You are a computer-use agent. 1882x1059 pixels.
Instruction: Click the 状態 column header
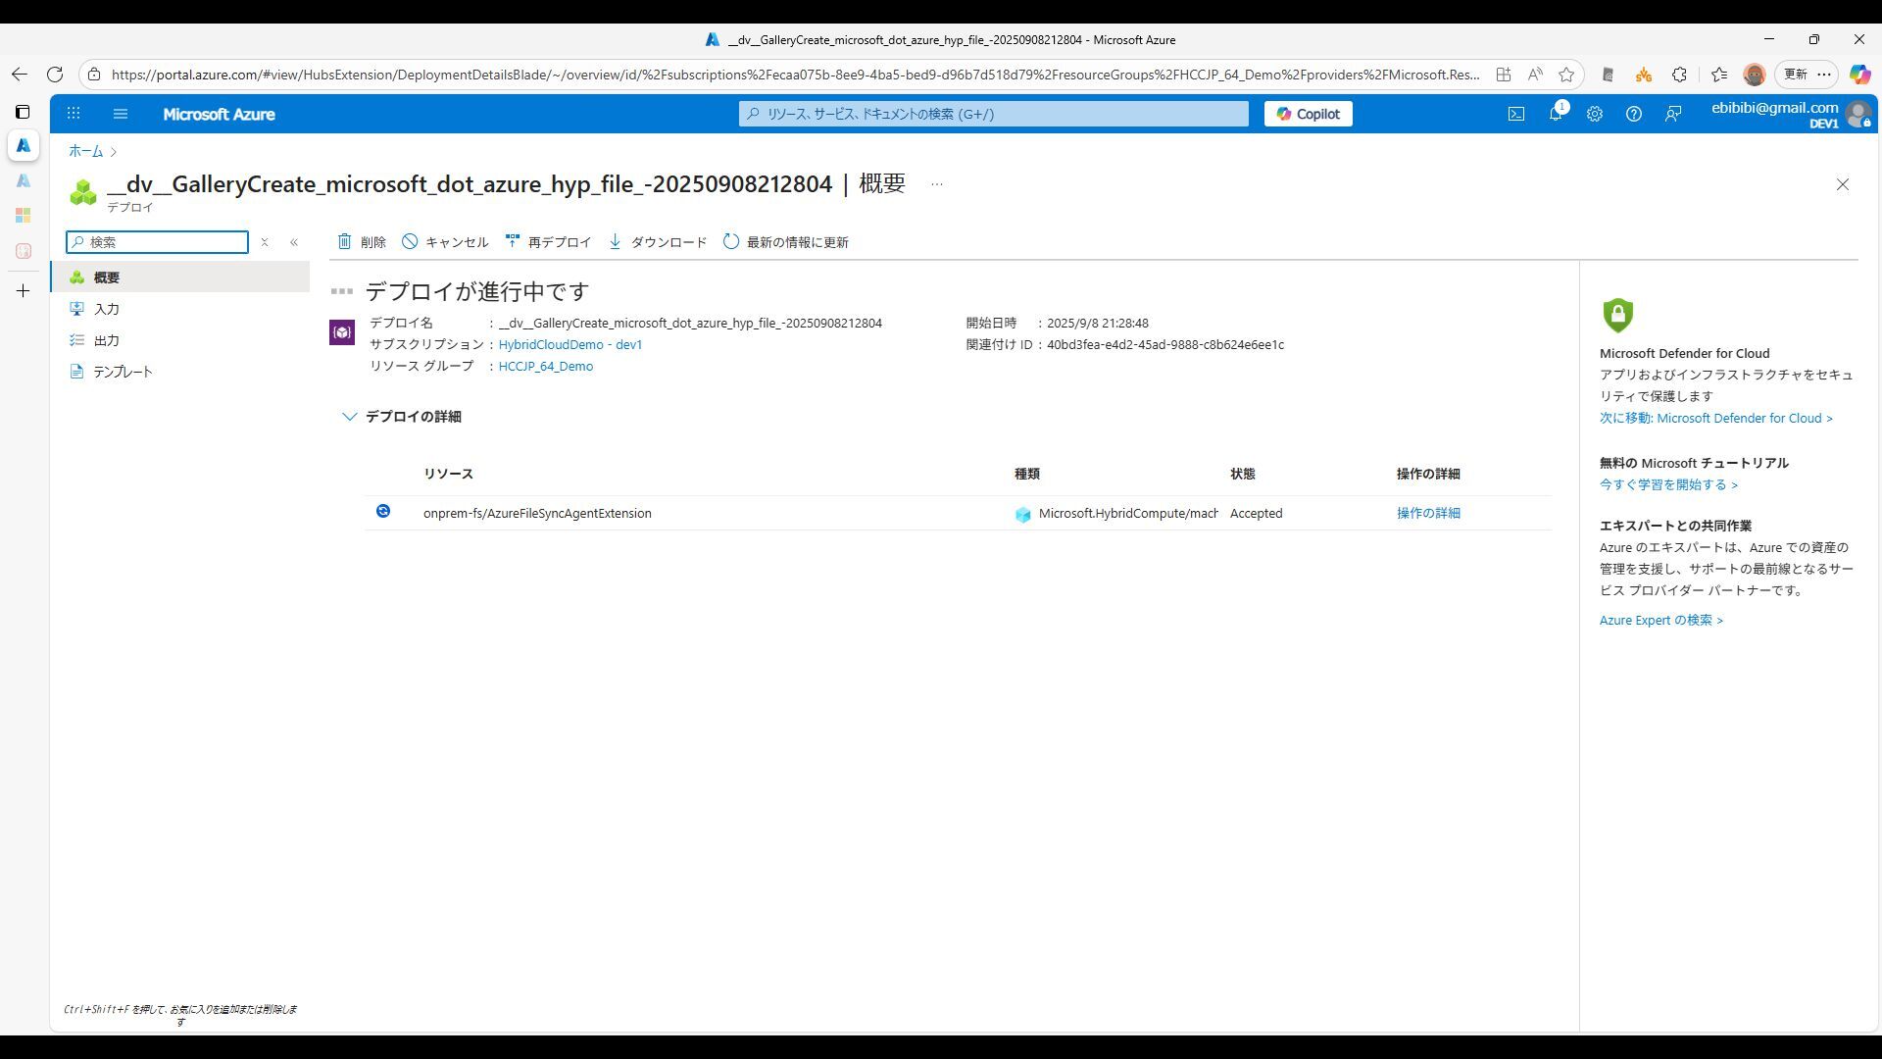pyautogui.click(x=1242, y=474)
